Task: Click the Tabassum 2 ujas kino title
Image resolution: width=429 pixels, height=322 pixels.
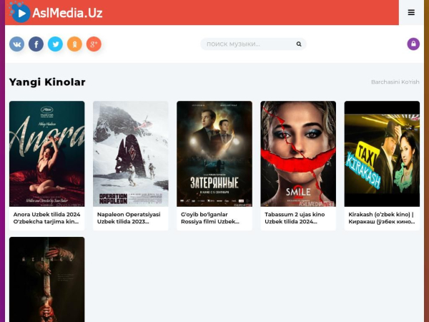Action: pyautogui.click(x=295, y=218)
